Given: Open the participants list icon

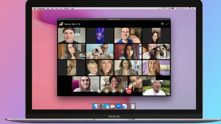Looking at the screenshot, I should coord(107,91).
